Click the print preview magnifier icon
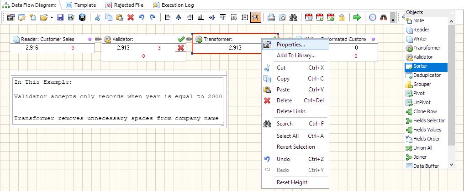 (x=283, y=18)
